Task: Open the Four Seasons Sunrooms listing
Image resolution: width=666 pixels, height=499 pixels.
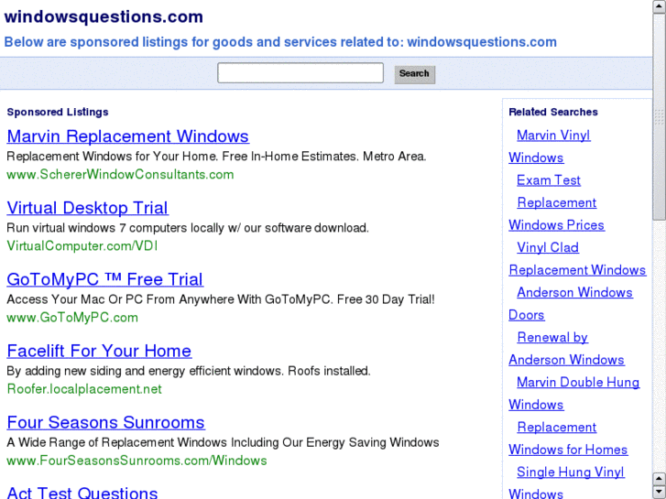Action: [x=105, y=423]
